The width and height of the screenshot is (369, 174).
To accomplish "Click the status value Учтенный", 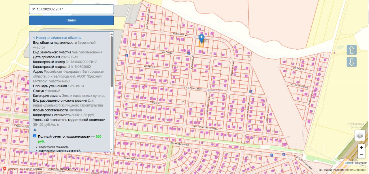I will coord(52,91).
